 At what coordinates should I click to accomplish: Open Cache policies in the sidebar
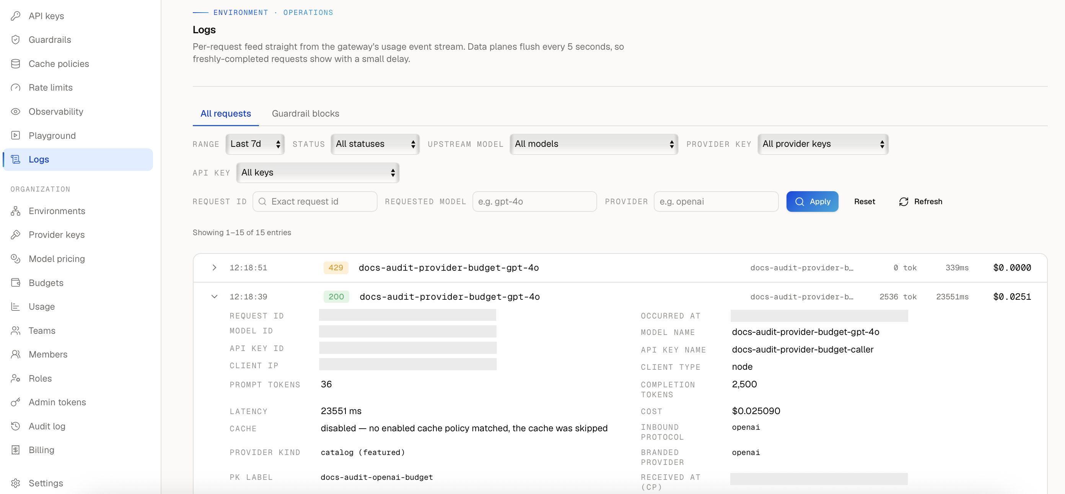tap(78, 64)
